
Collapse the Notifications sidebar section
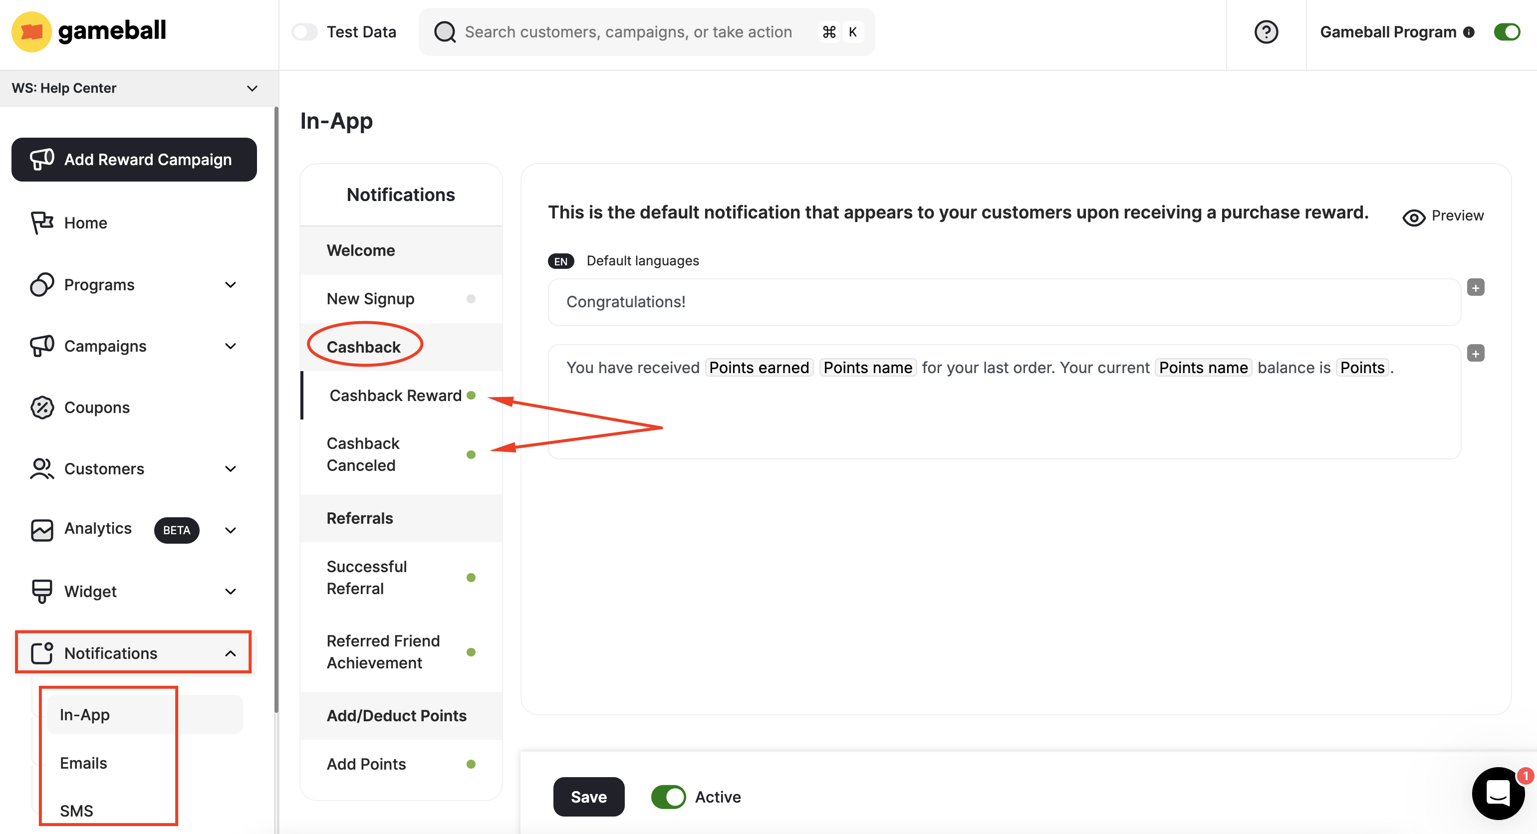[x=231, y=653]
